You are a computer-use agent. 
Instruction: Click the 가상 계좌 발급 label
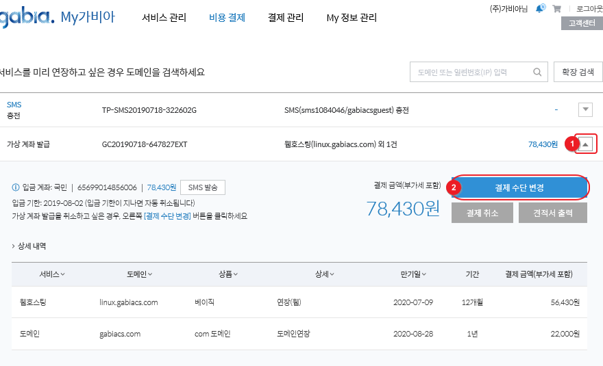tap(29, 144)
